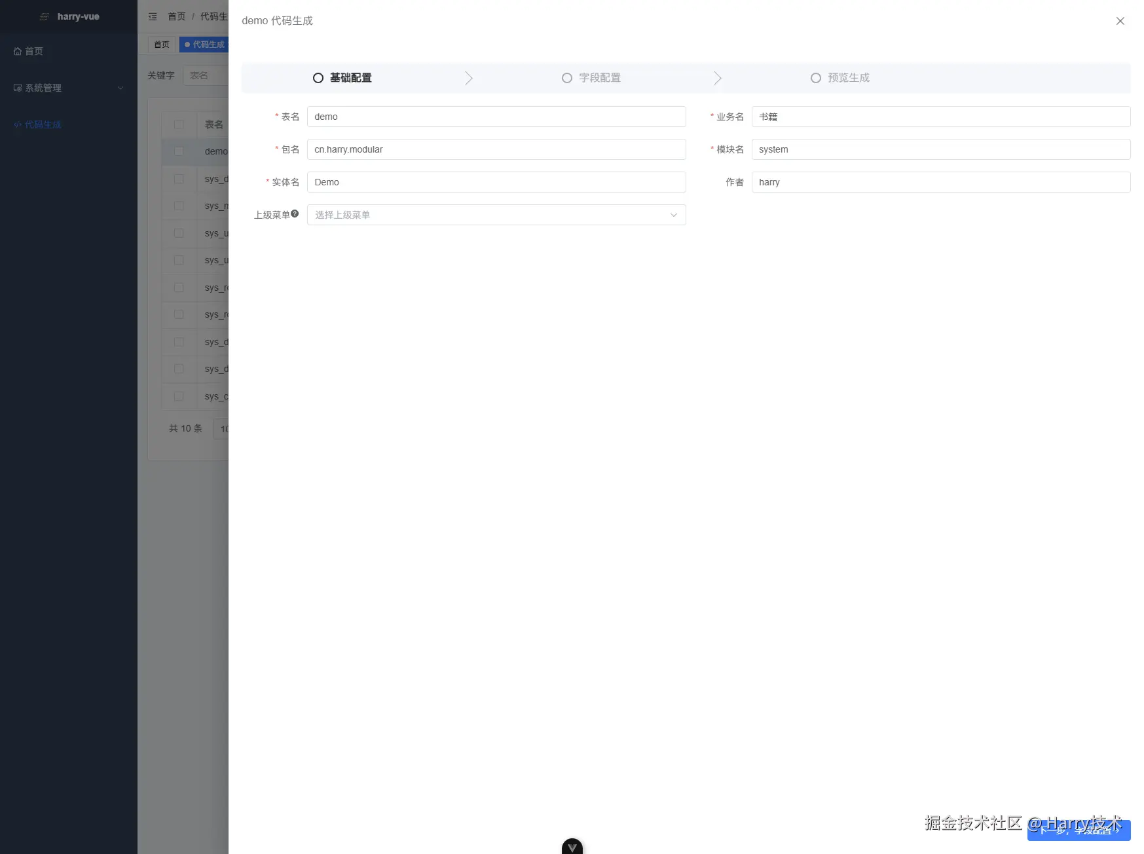Click the 上级菜单 help question icon

(x=295, y=213)
